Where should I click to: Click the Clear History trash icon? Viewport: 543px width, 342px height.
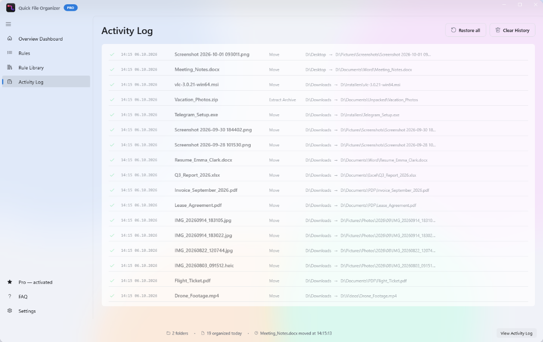pyautogui.click(x=498, y=30)
